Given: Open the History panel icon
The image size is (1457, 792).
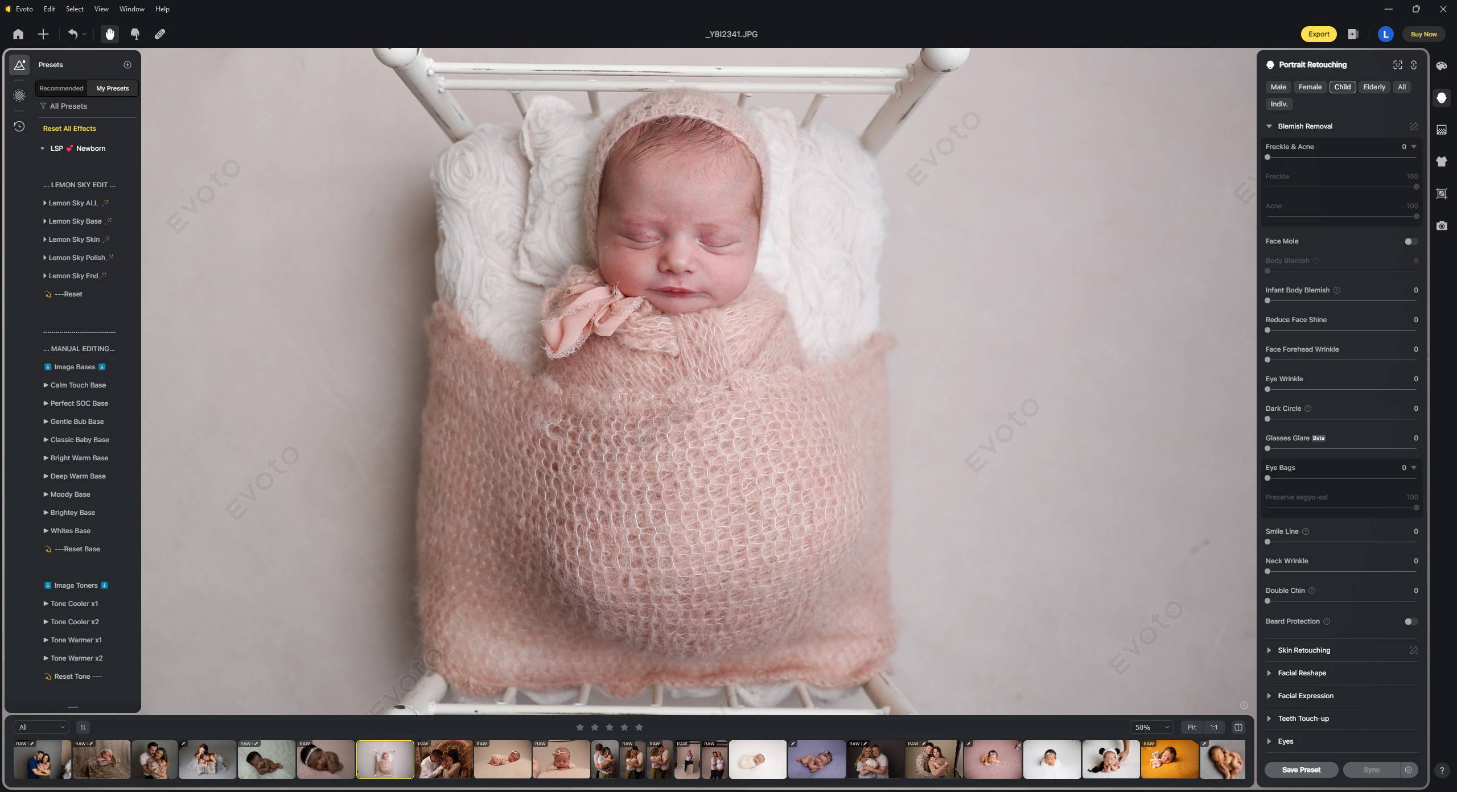Looking at the screenshot, I should (x=19, y=126).
